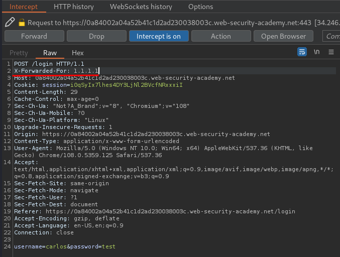Click the Open Browser button
The image size is (340, 257).
[283, 36]
